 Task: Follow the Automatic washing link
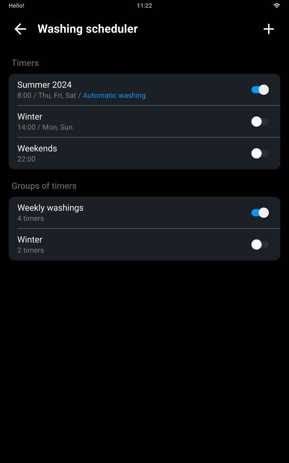click(x=114, y=95)
